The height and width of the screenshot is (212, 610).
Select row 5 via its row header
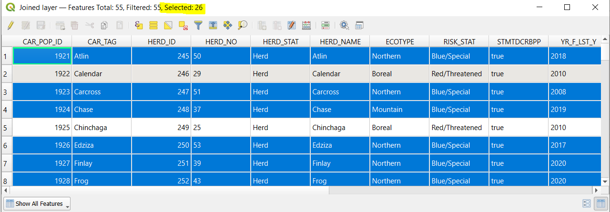6,128
